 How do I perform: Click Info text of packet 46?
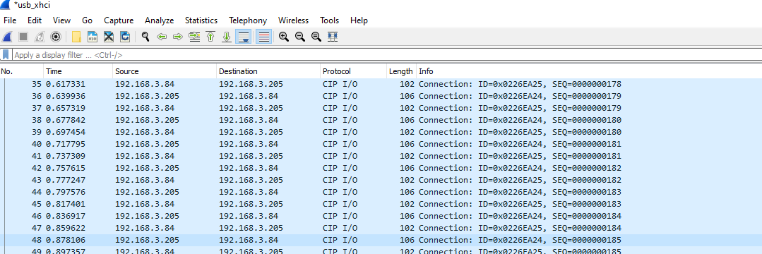pos(520,216)
